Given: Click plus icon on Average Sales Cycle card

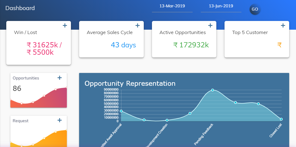Looking at the screenshot, I should pos(137,26).
